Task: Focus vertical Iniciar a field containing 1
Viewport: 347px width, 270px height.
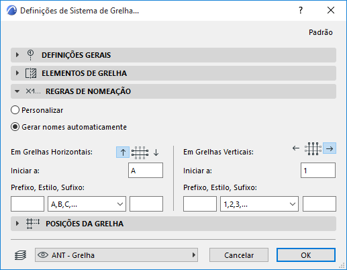Action: 318,171
